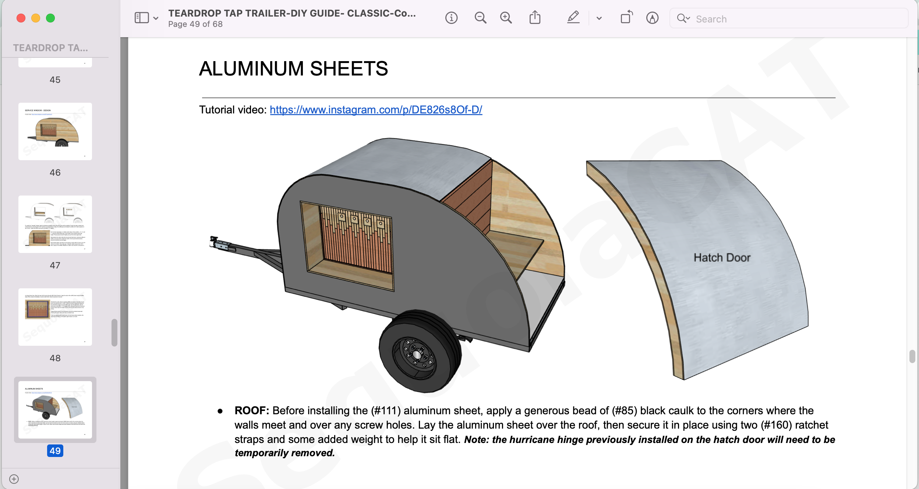This screenshot has width=919, height=489.
Task: Zoom in the PDF view
Action: click(506, 18)
